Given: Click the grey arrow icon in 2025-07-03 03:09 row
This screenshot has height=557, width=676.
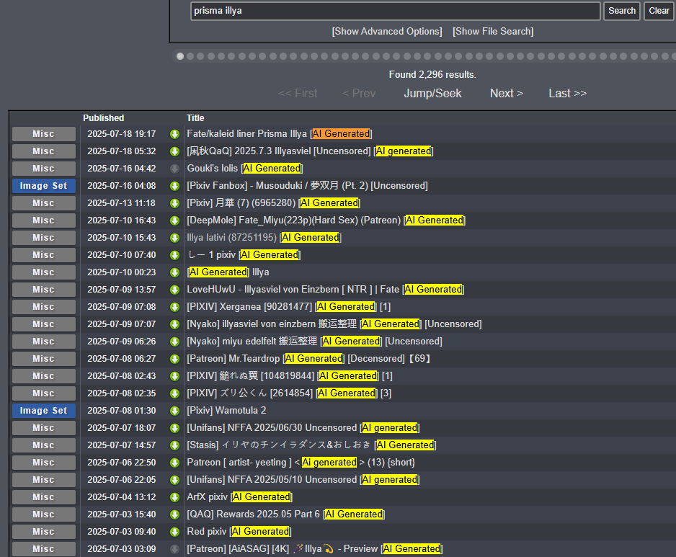Looking at the screenshot, I should pyautogui.click(x=174, y=549).
